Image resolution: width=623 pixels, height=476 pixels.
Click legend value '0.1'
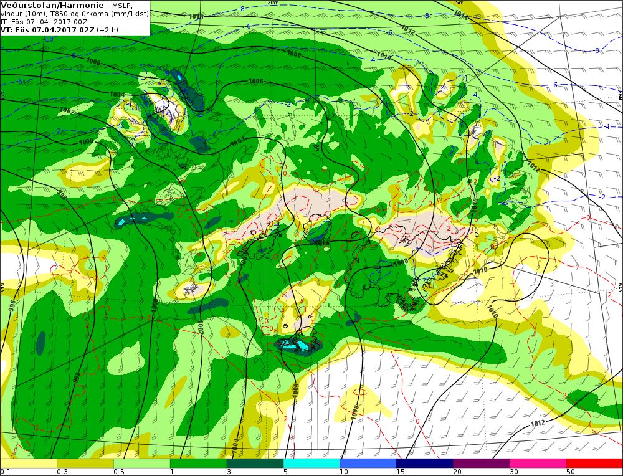5,472
